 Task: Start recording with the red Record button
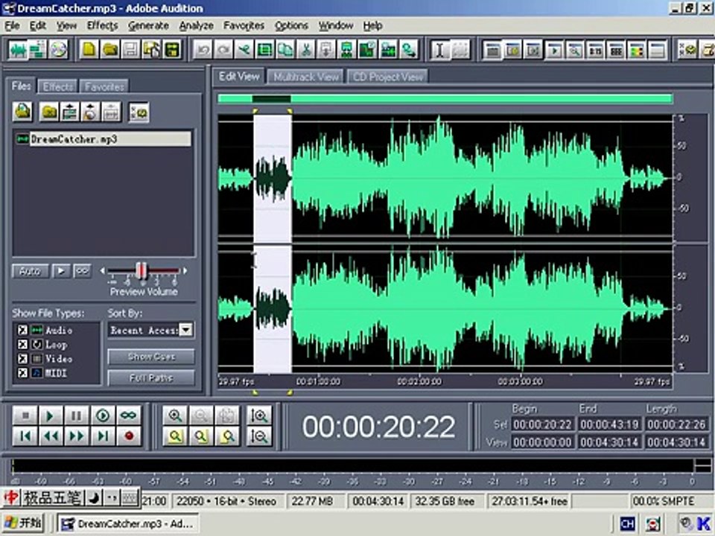(x=129, y=436)
